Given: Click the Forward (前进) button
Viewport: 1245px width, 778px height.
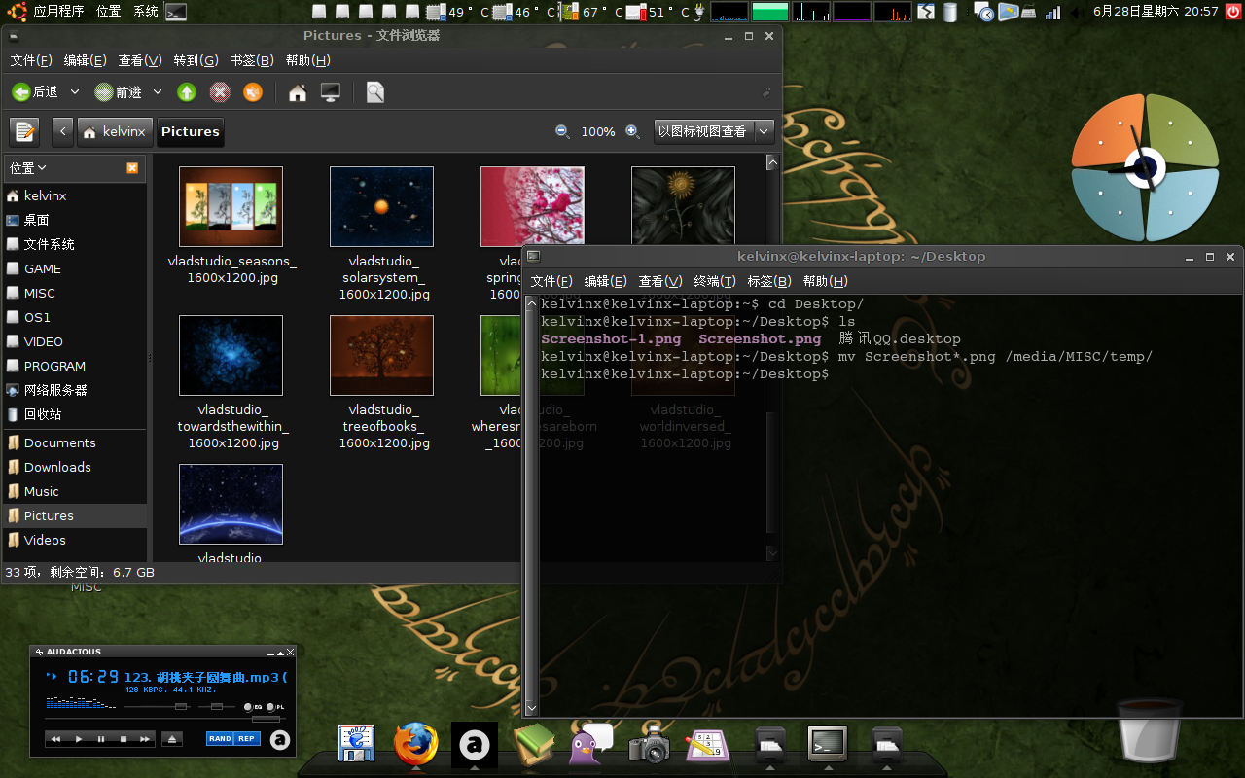Looking at the screenshot, I should 119,92.
